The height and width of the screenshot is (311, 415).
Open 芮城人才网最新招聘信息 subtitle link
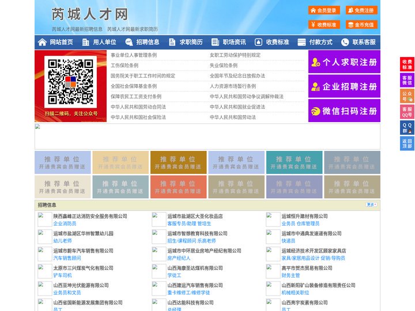pyautogui.click(x=77, y=29)
